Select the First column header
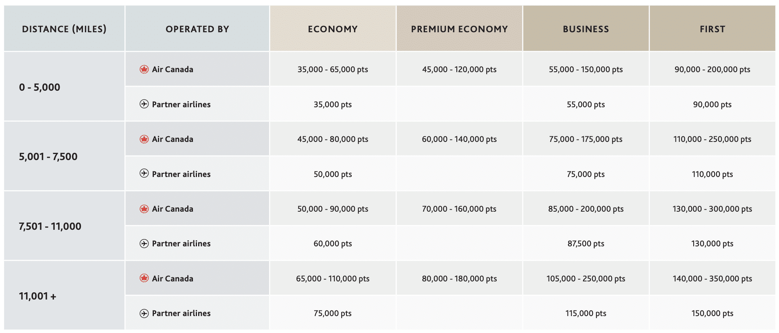Image resolution: width=779 pixels, height=333 pixels. (712, 29)
